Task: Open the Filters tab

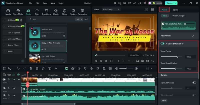Action: tap(64, 12)
